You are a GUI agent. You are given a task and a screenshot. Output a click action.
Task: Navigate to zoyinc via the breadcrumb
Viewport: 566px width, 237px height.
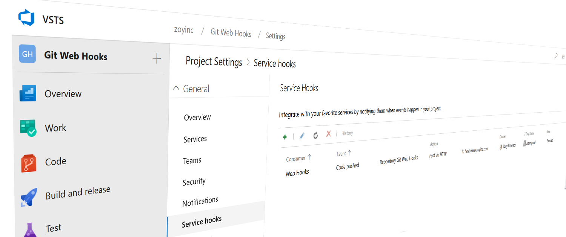click(184, 29)
